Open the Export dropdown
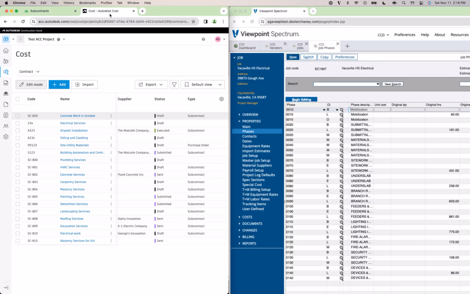The width and height of the screenshot is (470, 294). point(151,84)
